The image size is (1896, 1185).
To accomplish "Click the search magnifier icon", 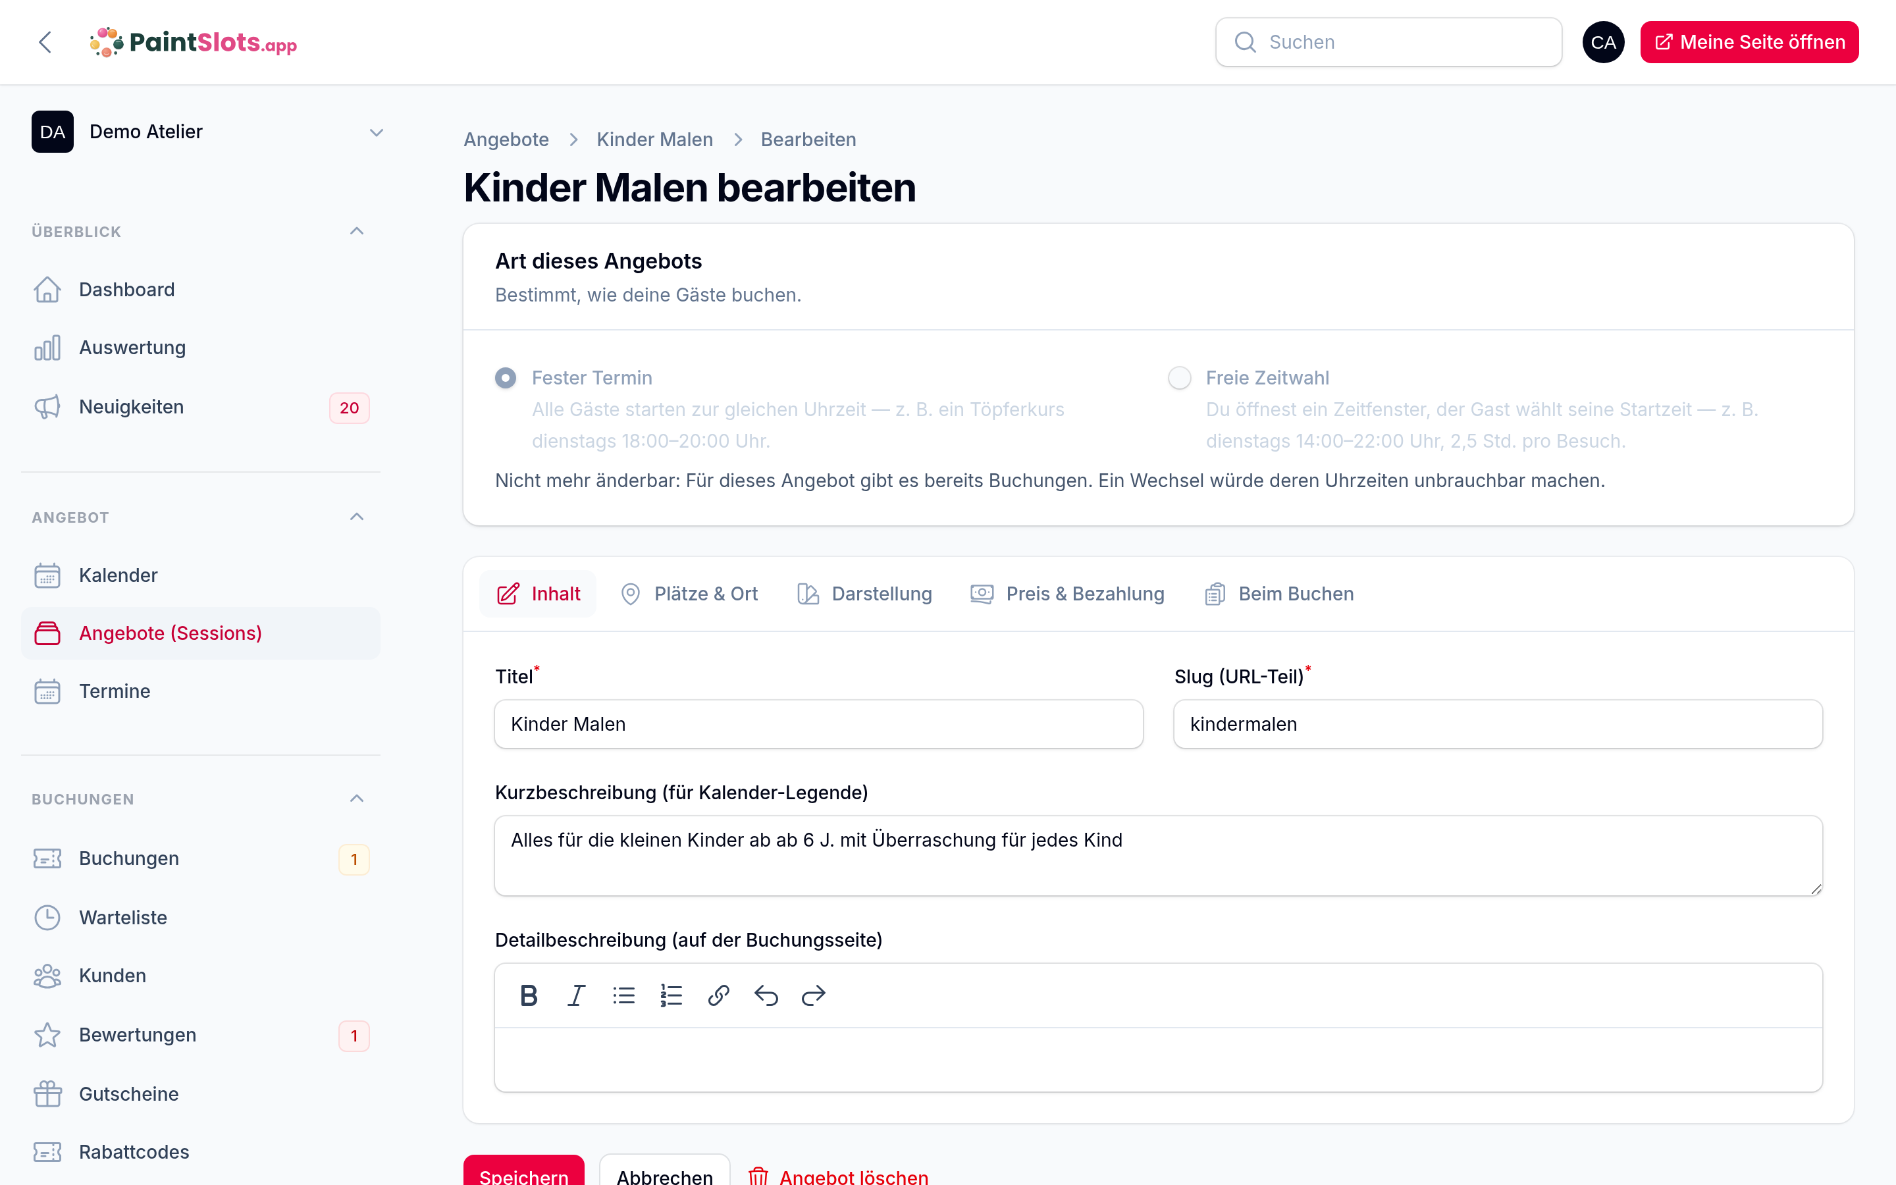I will tap(1245, 42).
